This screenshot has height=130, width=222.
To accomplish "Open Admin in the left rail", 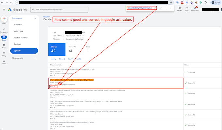I will click(x=4, y=62).
